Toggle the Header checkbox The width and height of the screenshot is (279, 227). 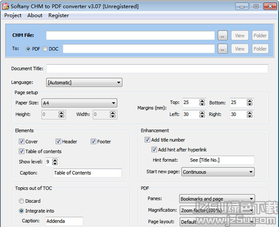pyautogui.click(x=58, y=141)
